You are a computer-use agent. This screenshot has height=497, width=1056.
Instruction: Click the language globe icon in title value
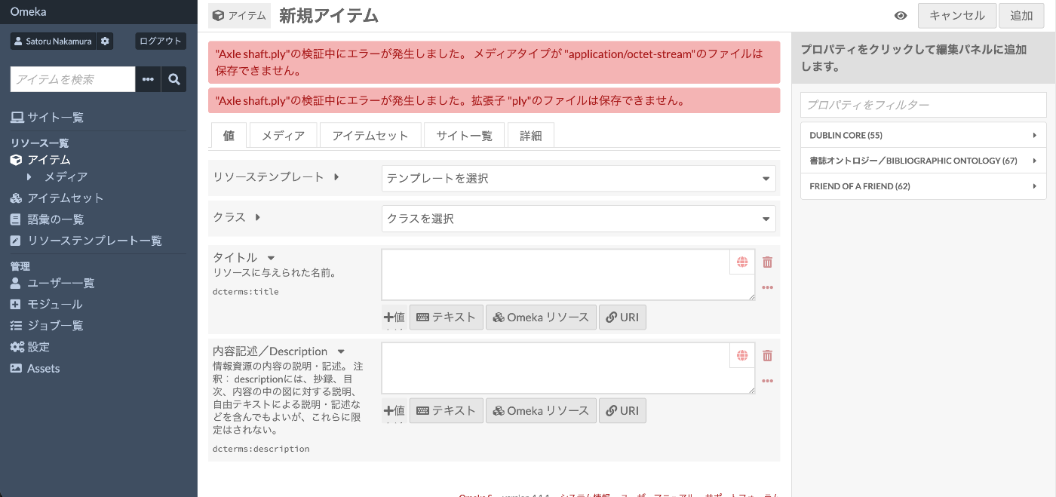pyautogui.click(x=742, y=262)
